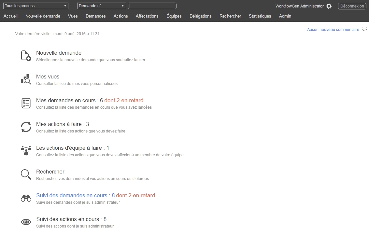The image size is (369, 235).
Task: Click the Mes actions à faire refresh icon
Action: tap(26, 127)
